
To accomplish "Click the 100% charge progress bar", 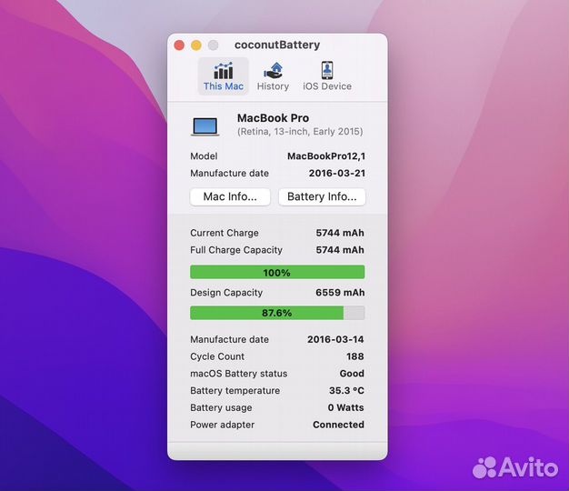I will tap(277, 272).
